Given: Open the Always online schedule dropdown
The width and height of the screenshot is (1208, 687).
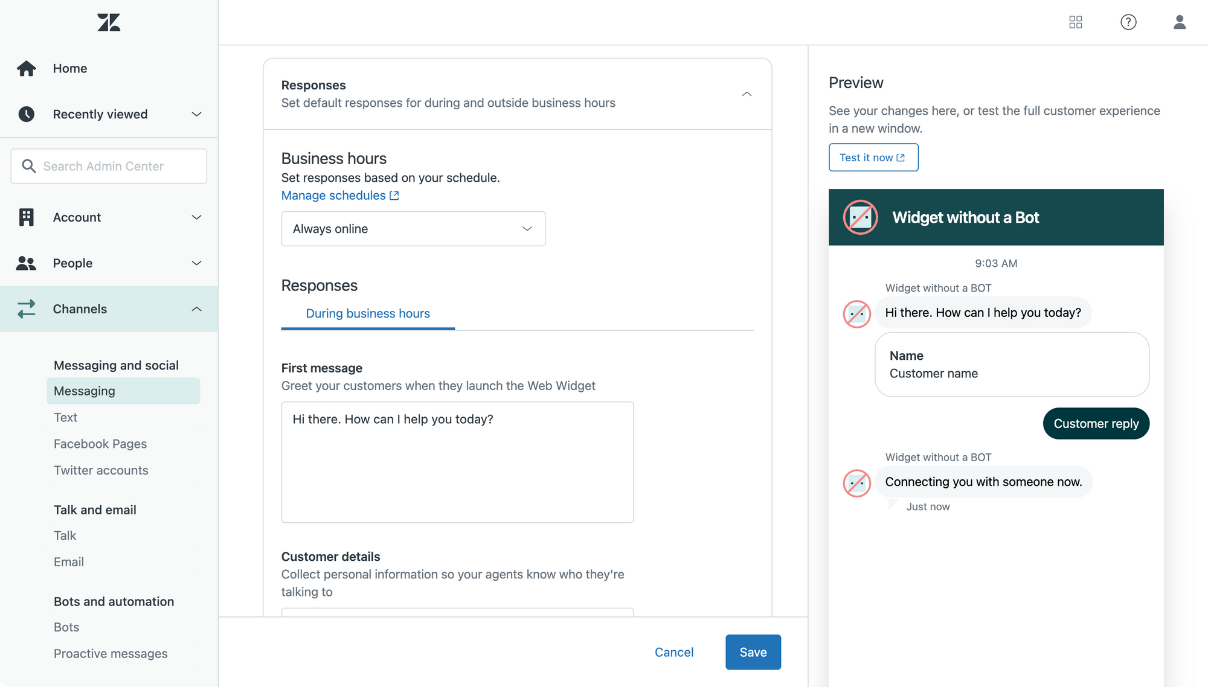Looking at the screenshot, I should click(413, 229).
